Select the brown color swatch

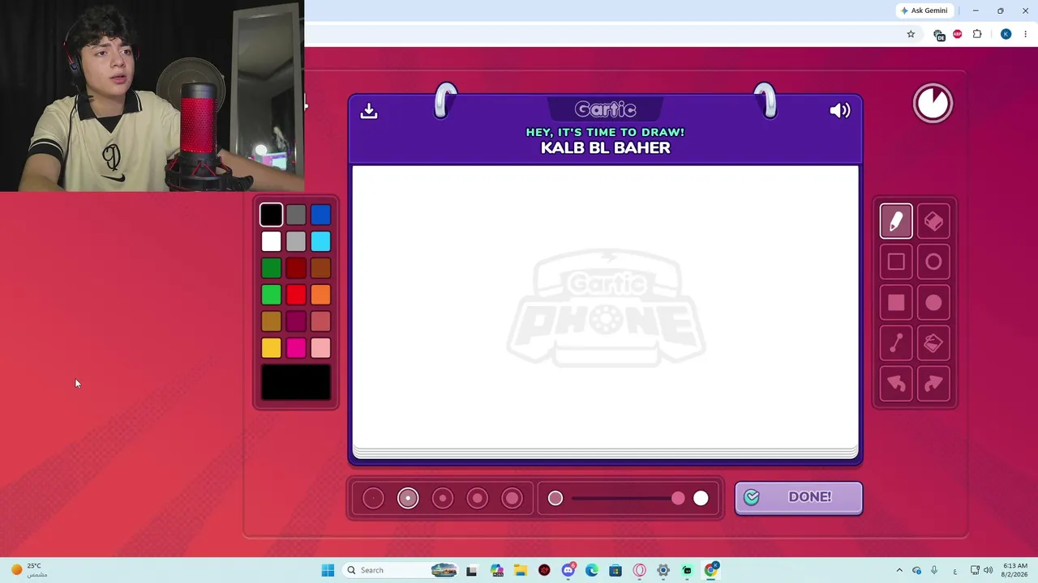320,268
